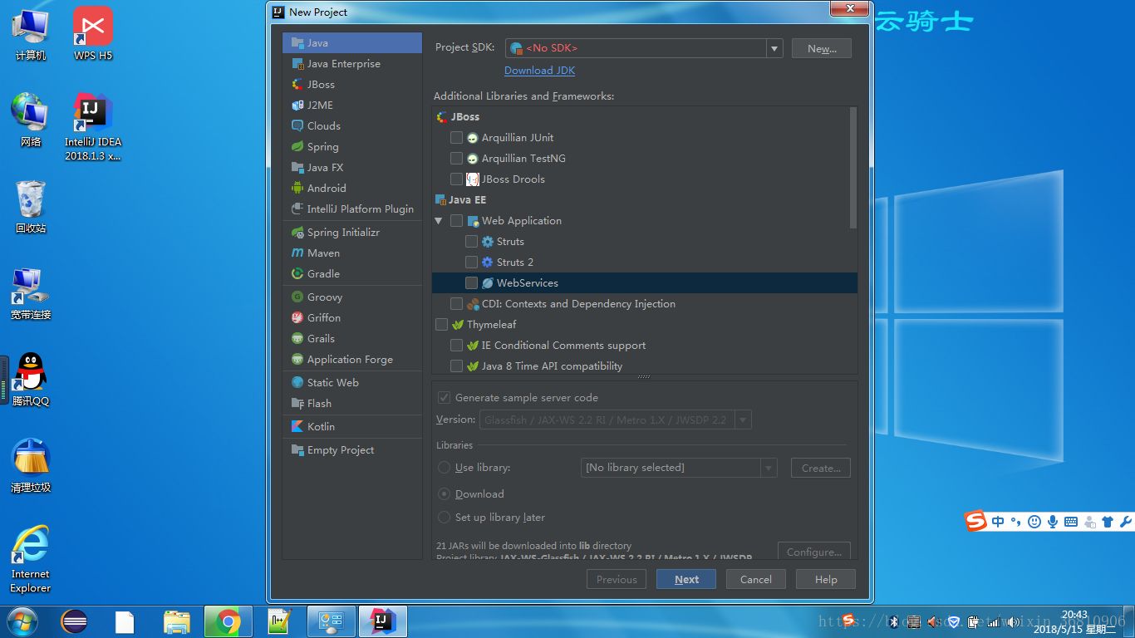Select Grails in the project list
Screen dimensions: 1135x638
(x=352, y=339)
